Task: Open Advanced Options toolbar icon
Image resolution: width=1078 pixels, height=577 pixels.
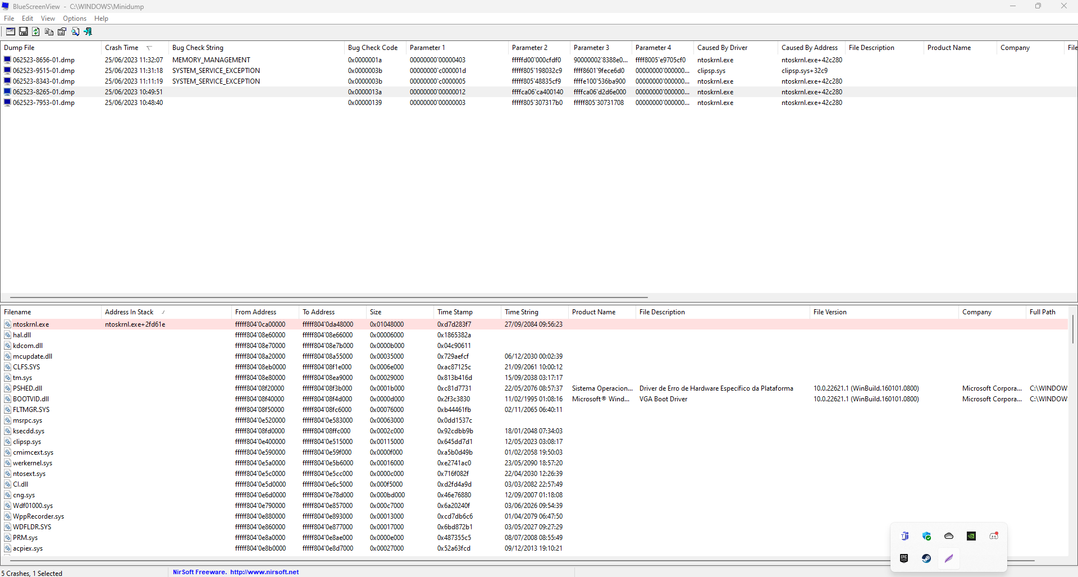Action: (11, 31)
